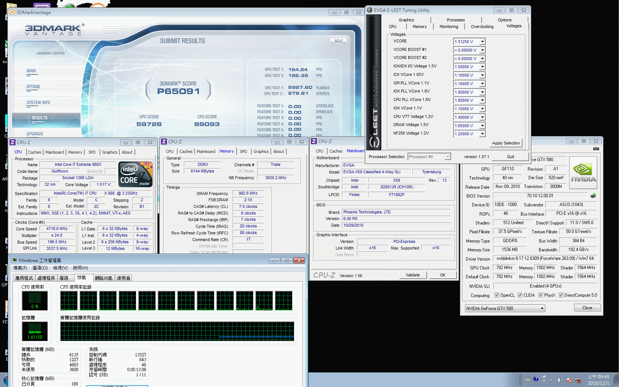Click UPGRADE in 3DMark sidebar
Viewport: 619px width, 387px height.
[35, 134]
